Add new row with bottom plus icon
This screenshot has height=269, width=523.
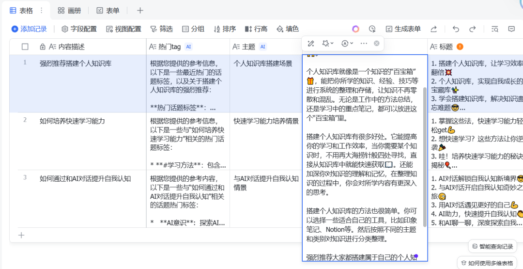(x=21, y=235)
